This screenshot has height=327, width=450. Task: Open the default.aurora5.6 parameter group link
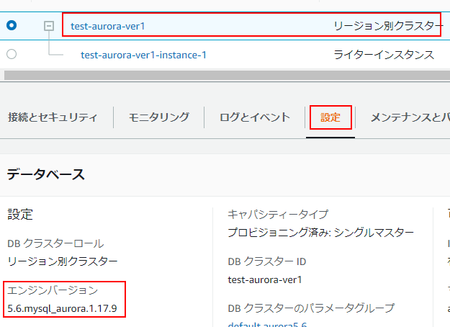tap(267, 323)
